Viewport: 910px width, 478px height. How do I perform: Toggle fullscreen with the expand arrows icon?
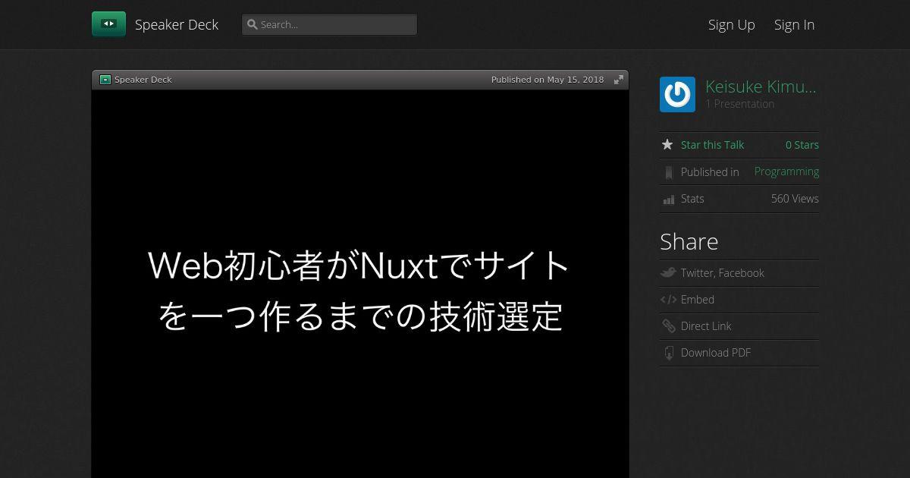click(x=619, y=80)
